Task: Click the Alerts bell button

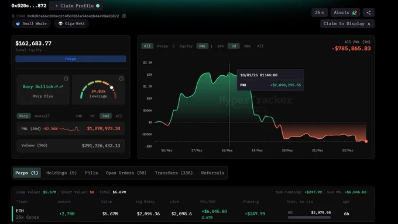Action: pos(345,12)
